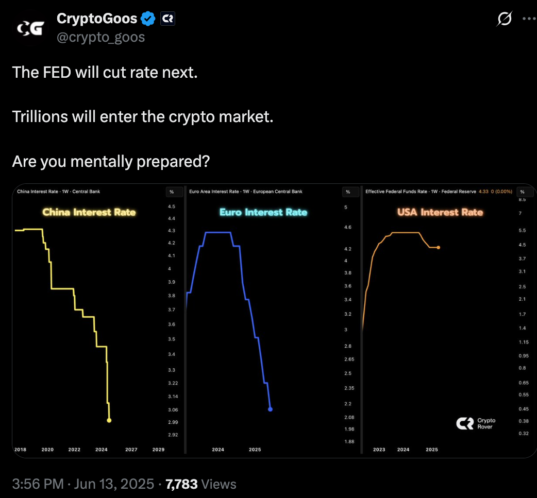Click the blue verified checkmark badge

pos(148,19)
